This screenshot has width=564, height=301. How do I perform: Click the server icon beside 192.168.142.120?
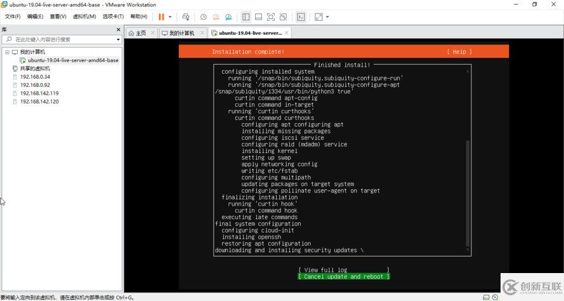pyautogui.click(x=15, y=102)
